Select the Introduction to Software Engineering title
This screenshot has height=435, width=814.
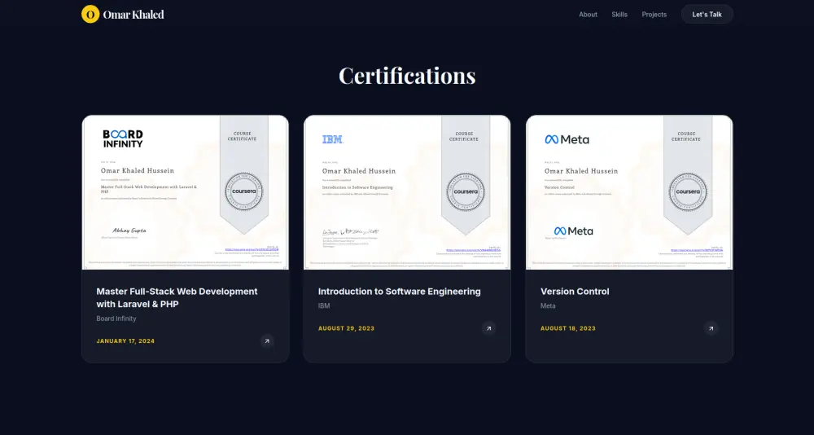click(399, 292)
